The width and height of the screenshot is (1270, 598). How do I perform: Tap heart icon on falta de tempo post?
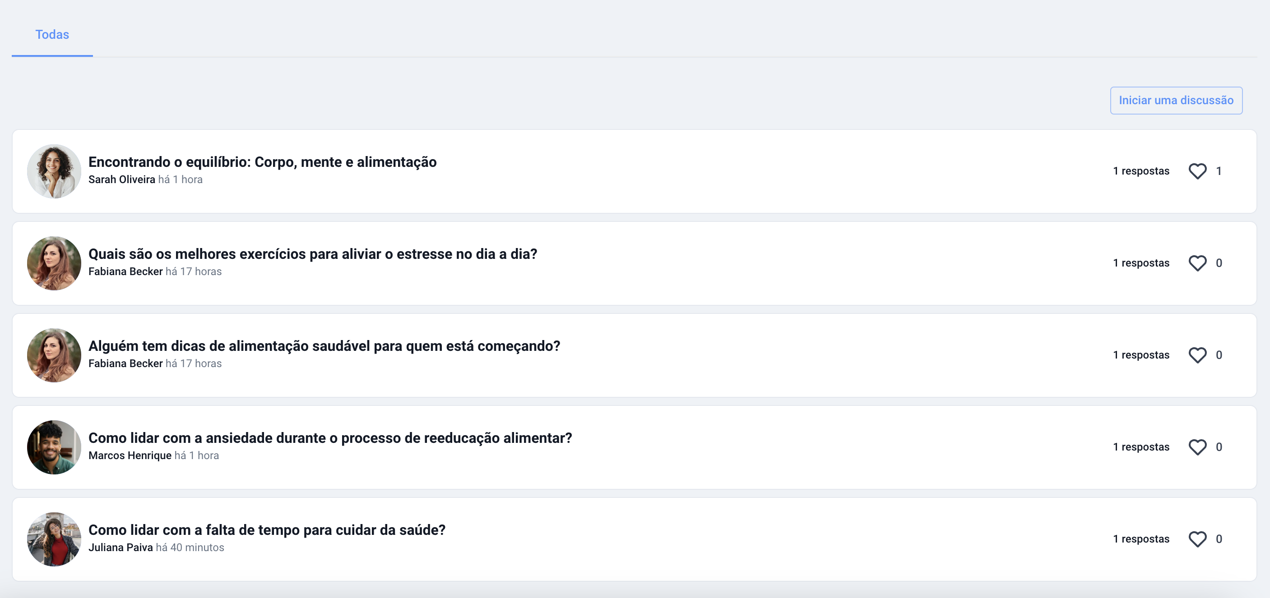pos(1197,539)
